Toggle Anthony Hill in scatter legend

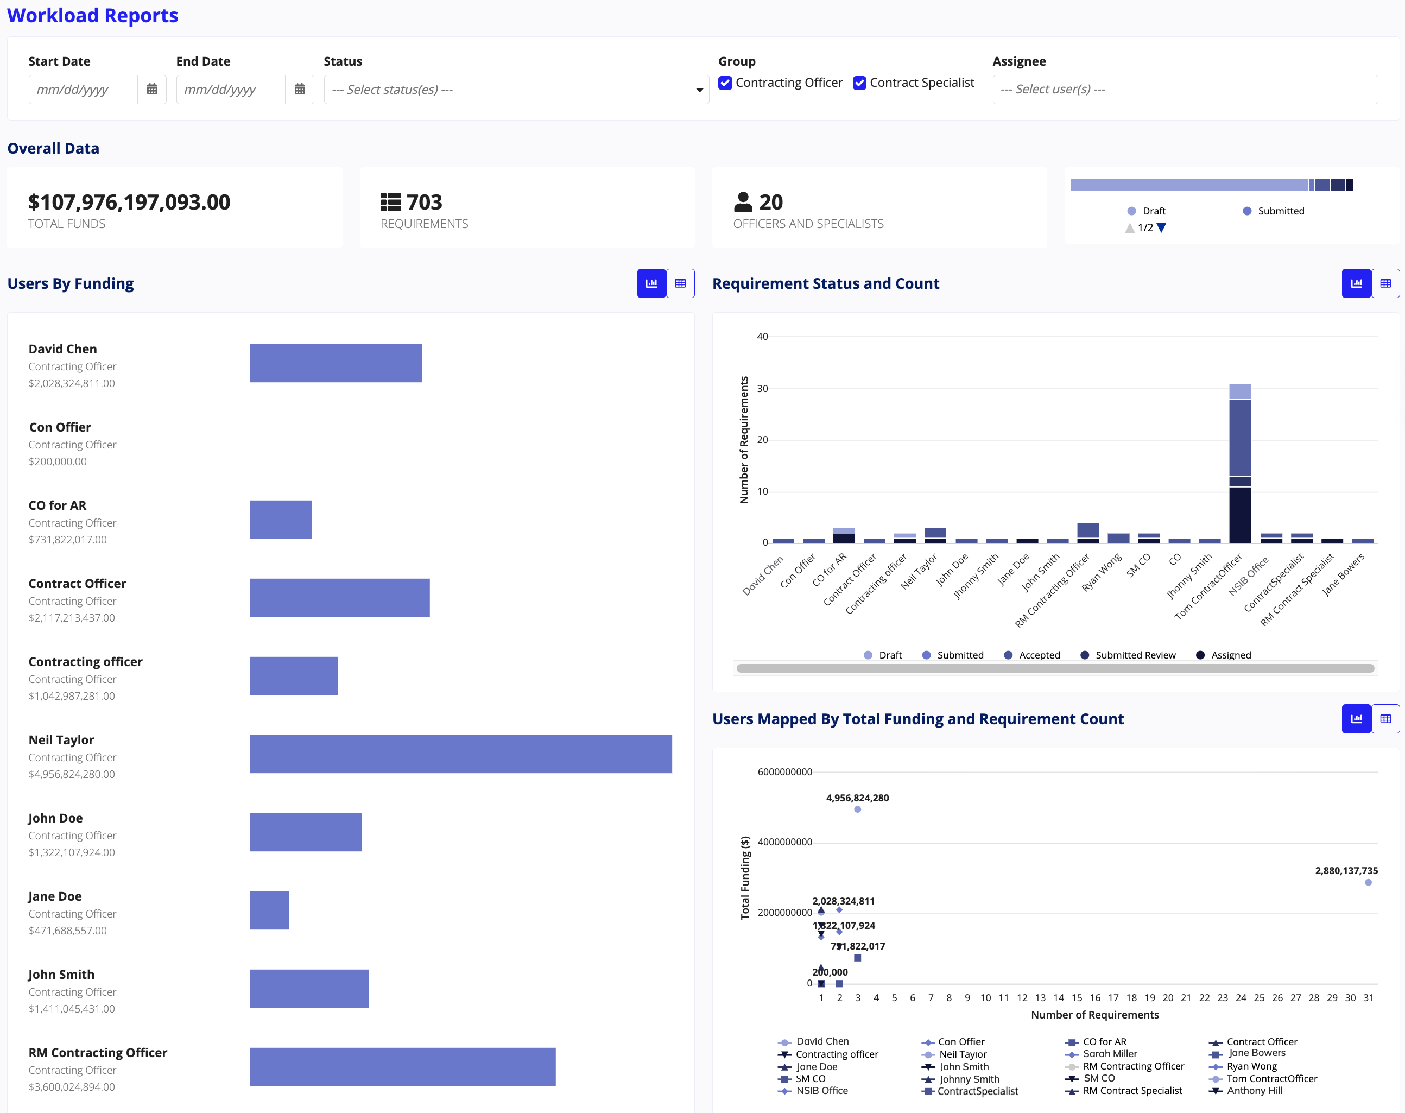tap(1245, 1090)
